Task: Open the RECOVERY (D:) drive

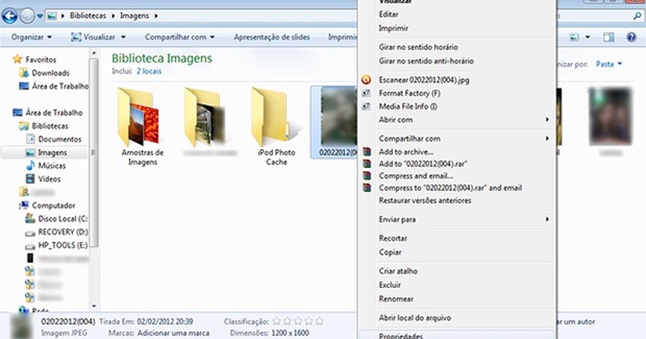Action: [62, 232]
